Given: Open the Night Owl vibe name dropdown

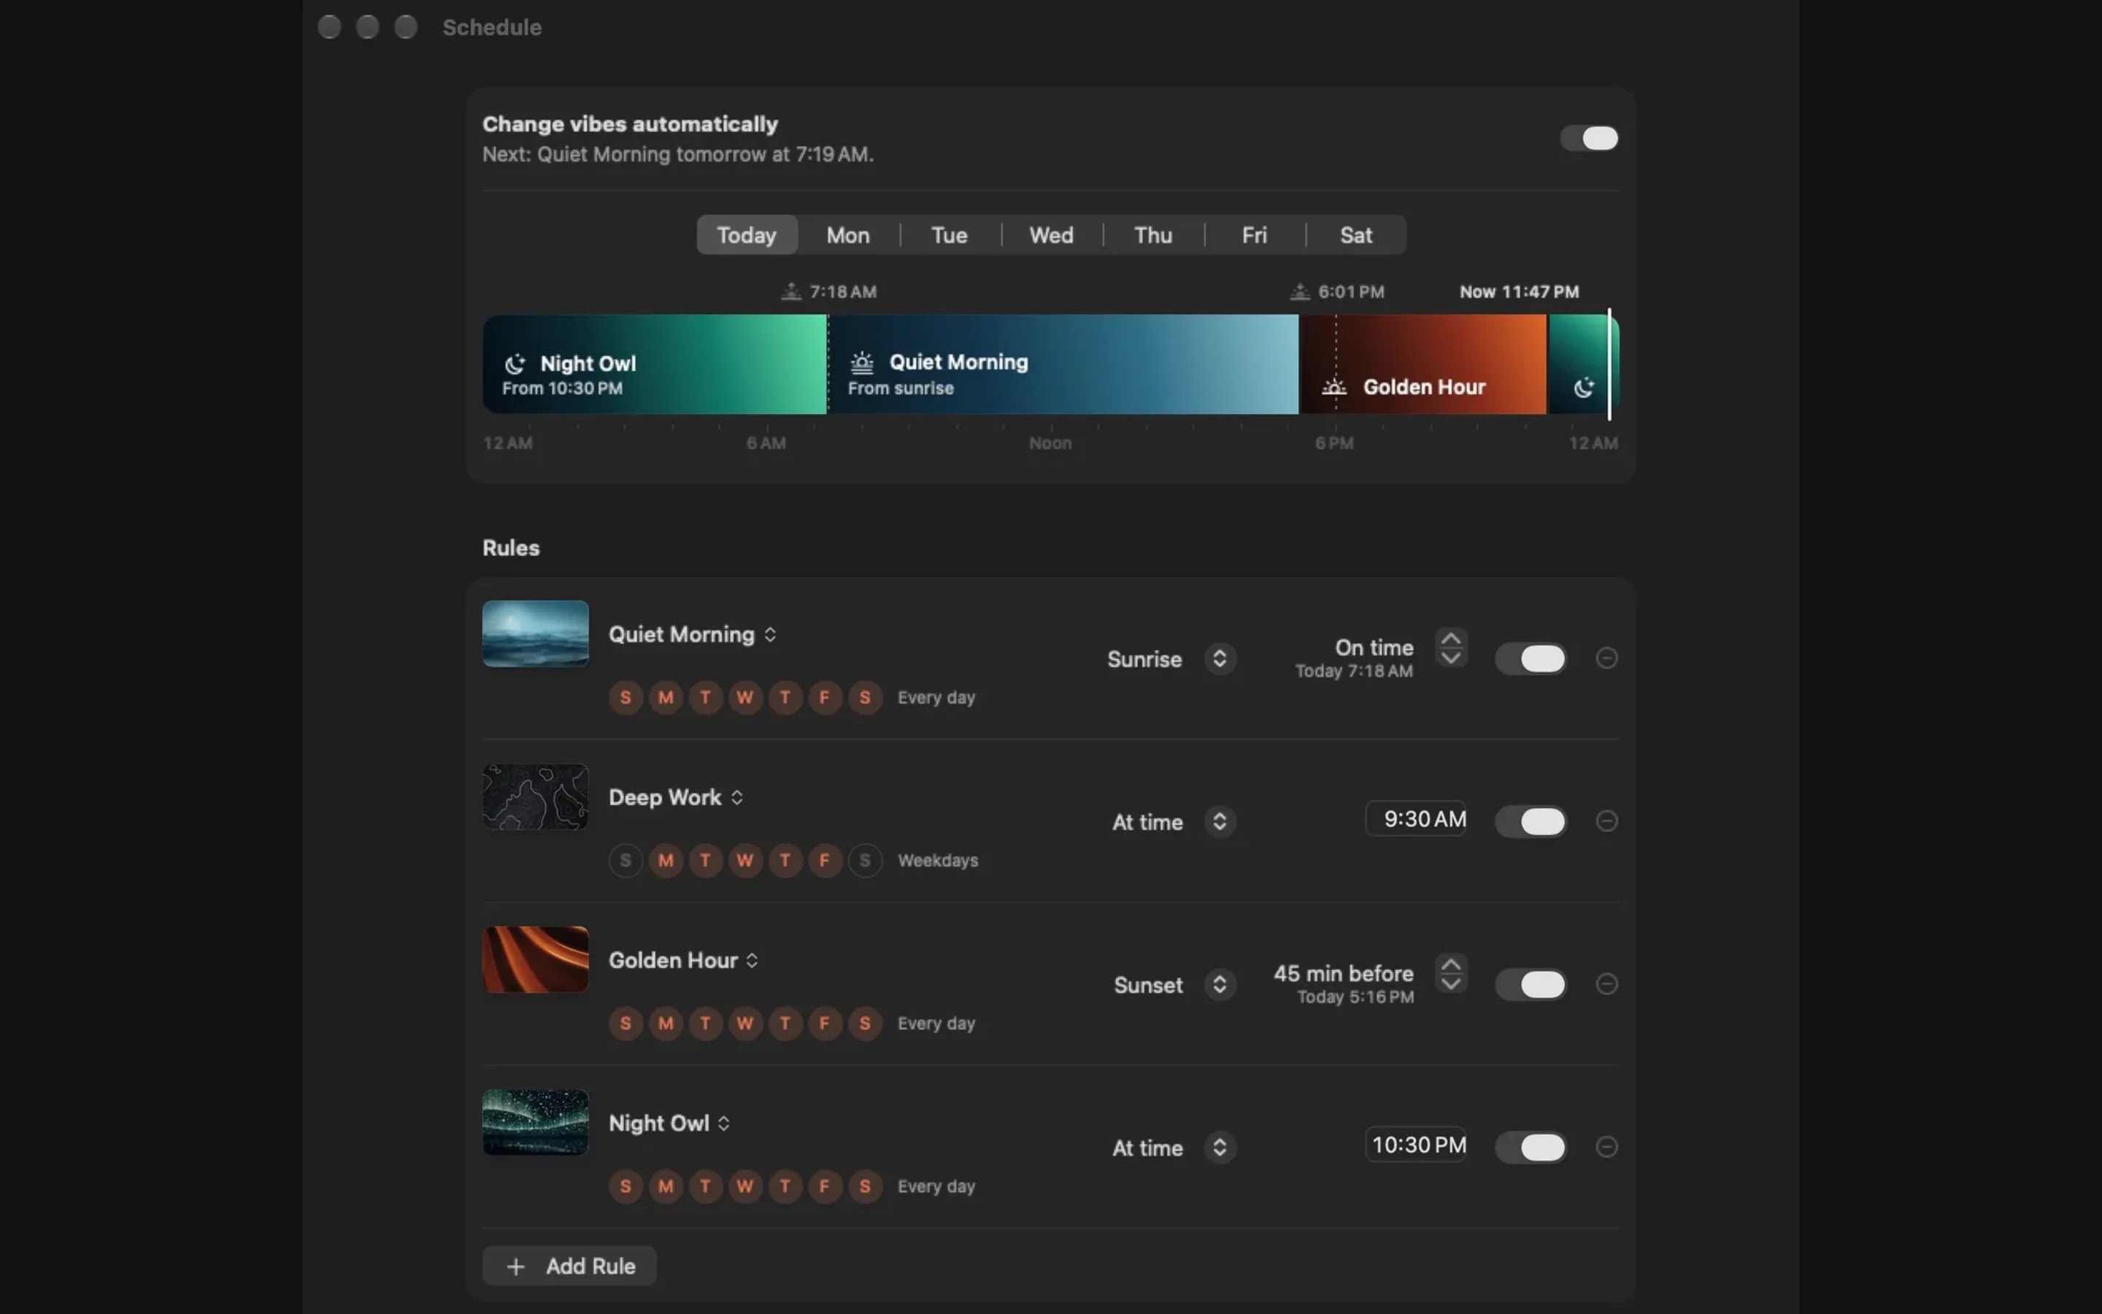Looking at the screenshot, I should tap(669, 1123).
